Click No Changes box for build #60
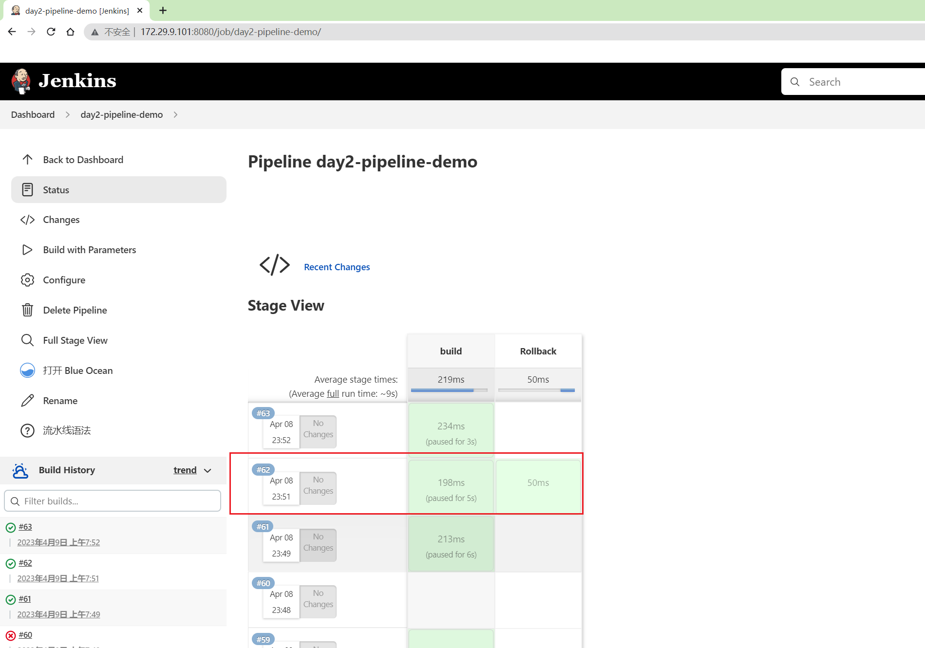The width and height of the screenshot is (925, 648). pos(318,601)
